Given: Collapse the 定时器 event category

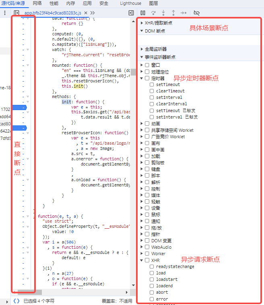Looking at the screenshot, I should pyautogui.click(x=142, y=78).
